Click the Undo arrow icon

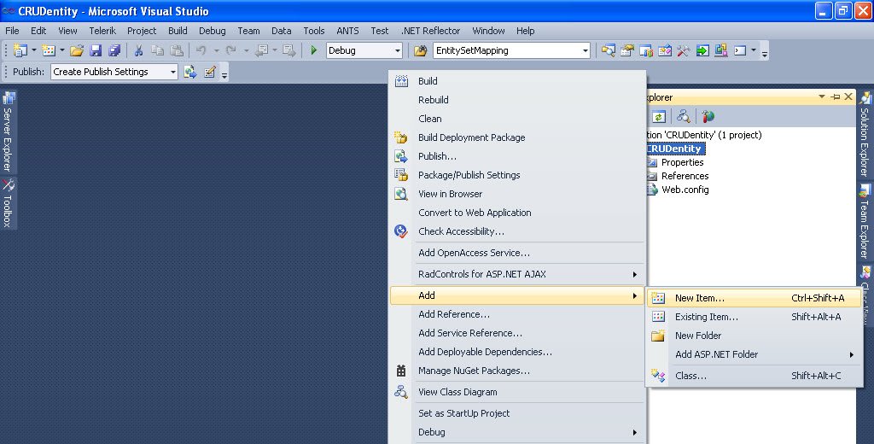click(201, 50)
